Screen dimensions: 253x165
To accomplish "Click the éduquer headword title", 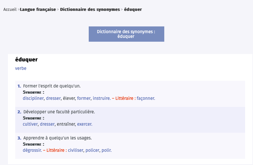I will (x=26, y=60).
